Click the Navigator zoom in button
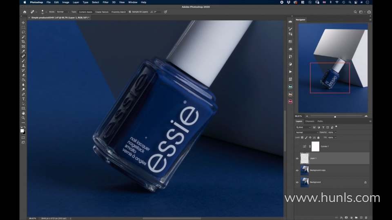The image size is (392, 220). click(366, 116)
